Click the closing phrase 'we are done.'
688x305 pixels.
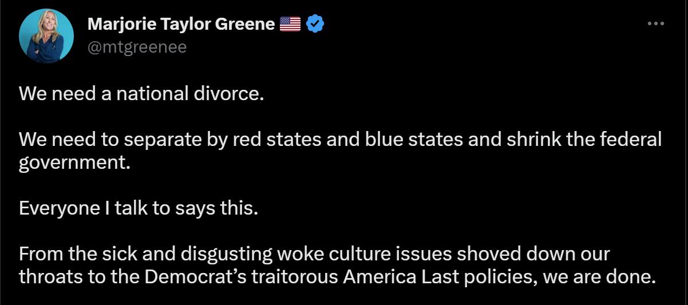tap(598, 277)
